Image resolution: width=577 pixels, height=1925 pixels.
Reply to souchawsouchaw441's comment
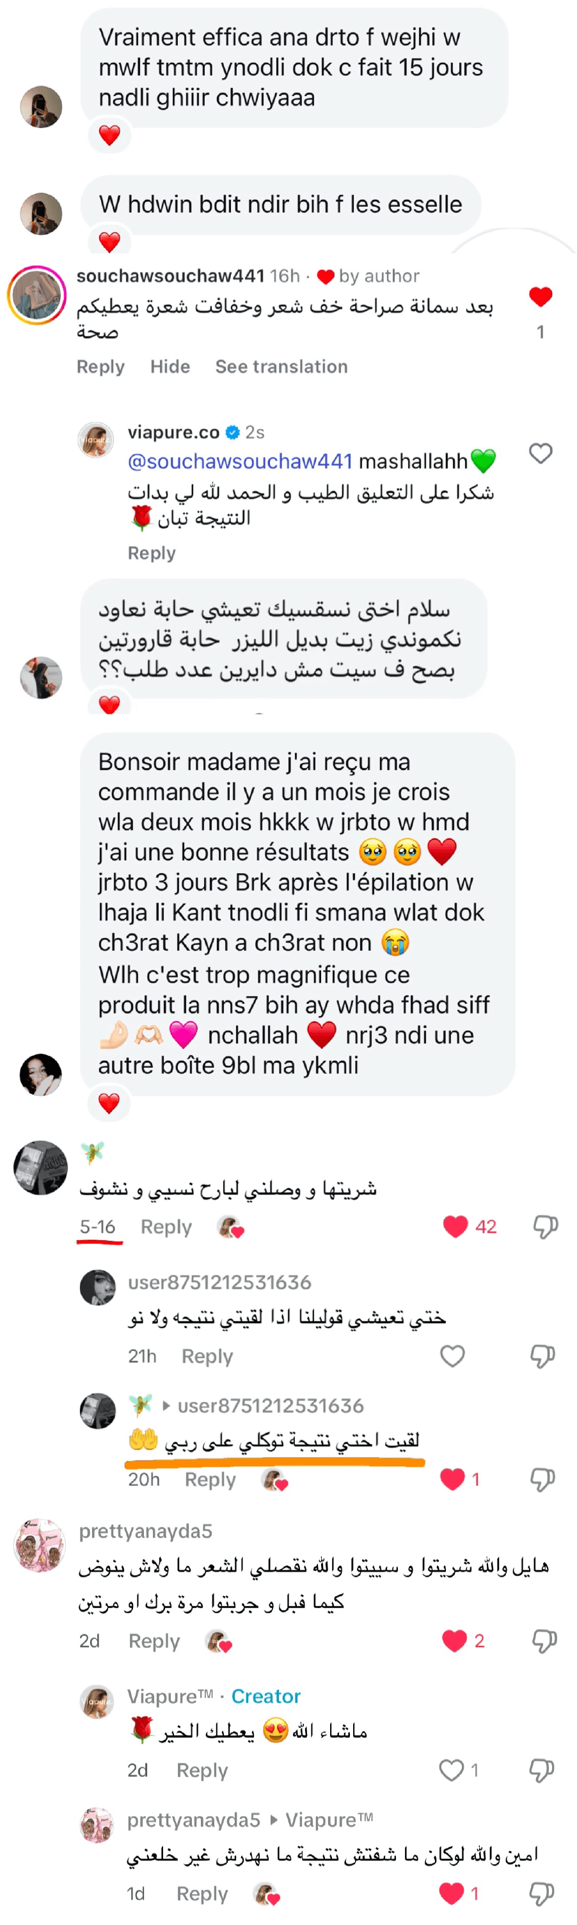(x=101, y=367)
